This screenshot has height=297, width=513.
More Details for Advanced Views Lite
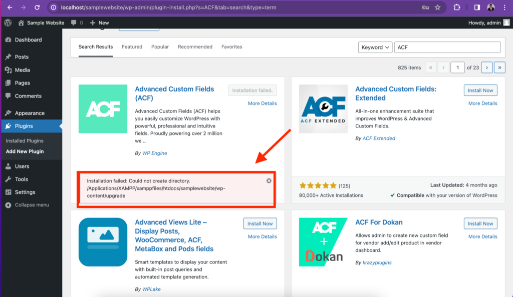(262, 236)
